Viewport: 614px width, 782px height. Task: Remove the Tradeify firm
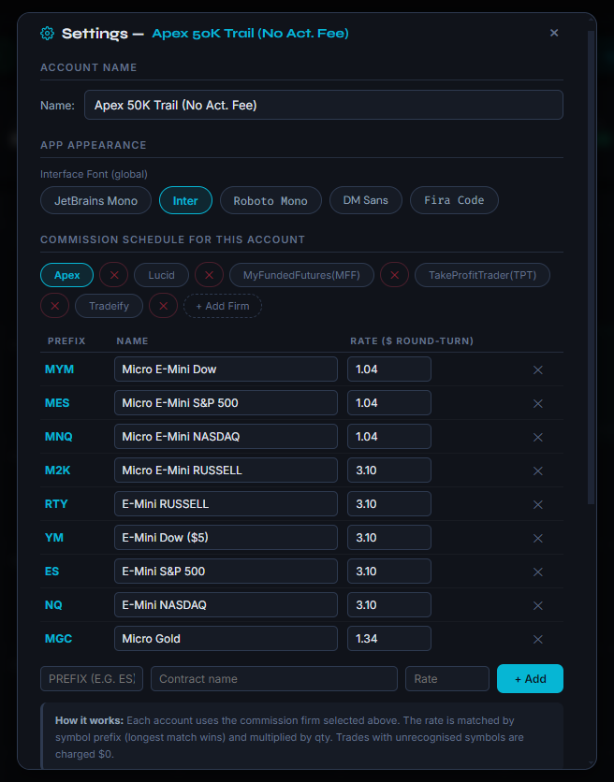[x=163, y=306]
